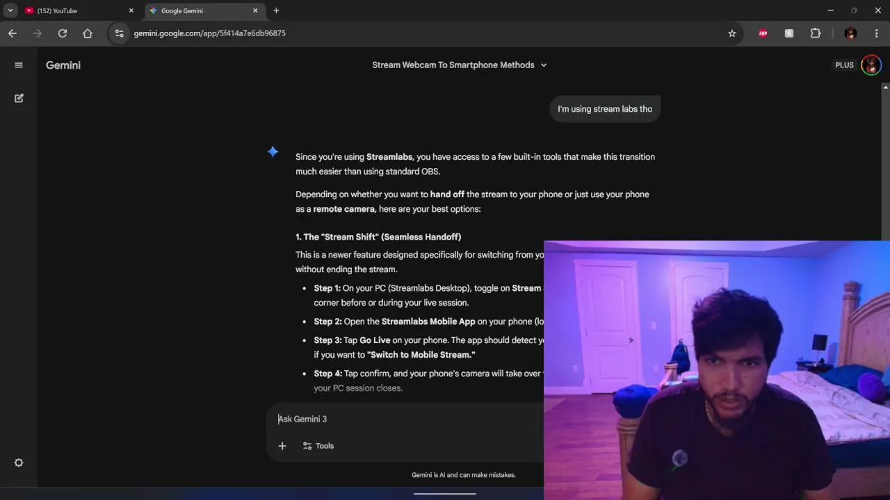Open the Gemini main menu hamburger icon
890x500 pixels.
coord(19,65)
